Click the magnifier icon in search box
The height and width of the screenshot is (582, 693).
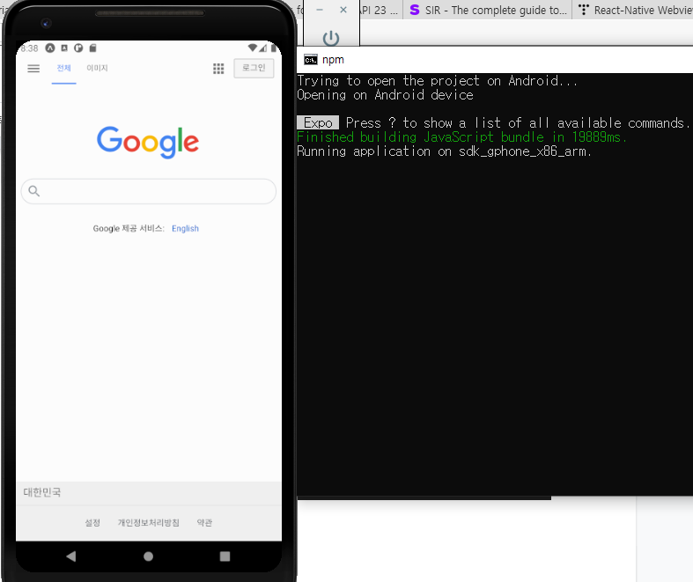click(x=34, y=191)
